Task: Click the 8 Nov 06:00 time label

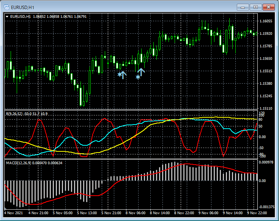Action: (136, 213)
